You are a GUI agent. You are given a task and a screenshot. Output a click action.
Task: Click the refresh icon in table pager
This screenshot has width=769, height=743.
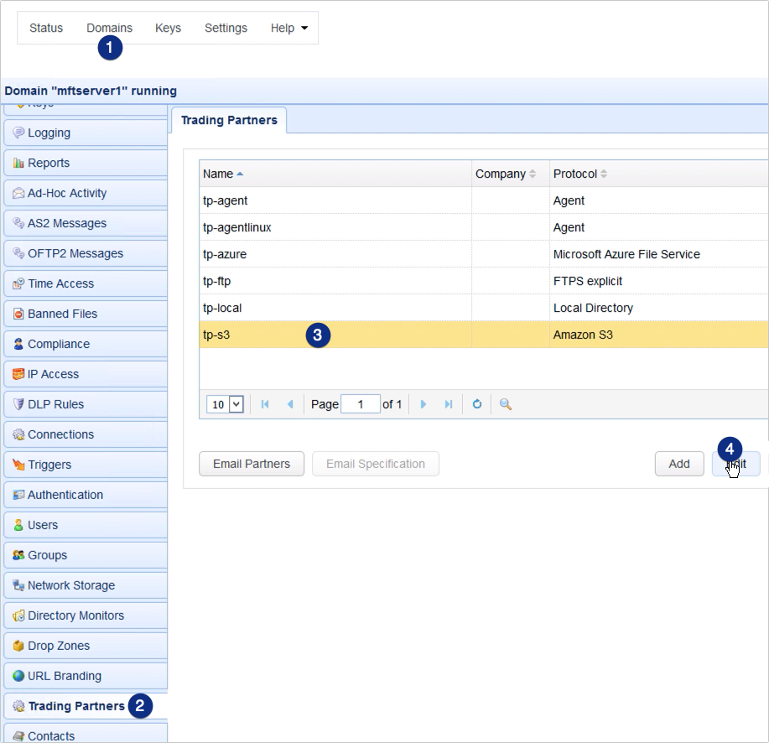477,404
